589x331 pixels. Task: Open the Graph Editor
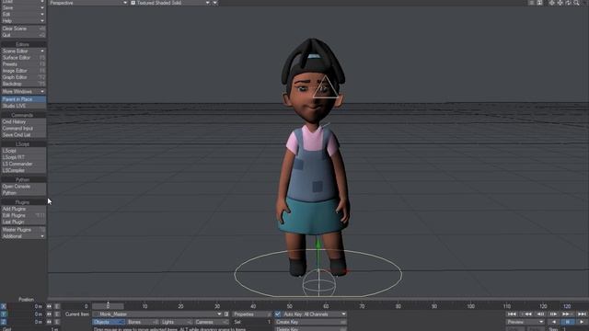23,77
